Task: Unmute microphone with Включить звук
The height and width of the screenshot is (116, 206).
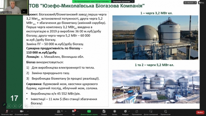Action: [x=7, y=112]
